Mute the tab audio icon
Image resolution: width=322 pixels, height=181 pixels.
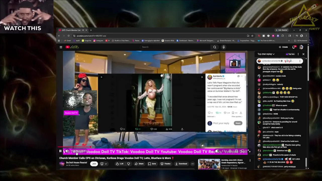click(x=83, y=30)
